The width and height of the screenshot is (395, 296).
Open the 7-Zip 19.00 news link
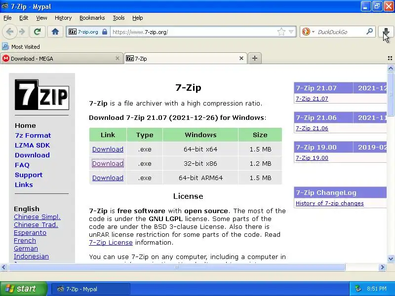point(312,158)
